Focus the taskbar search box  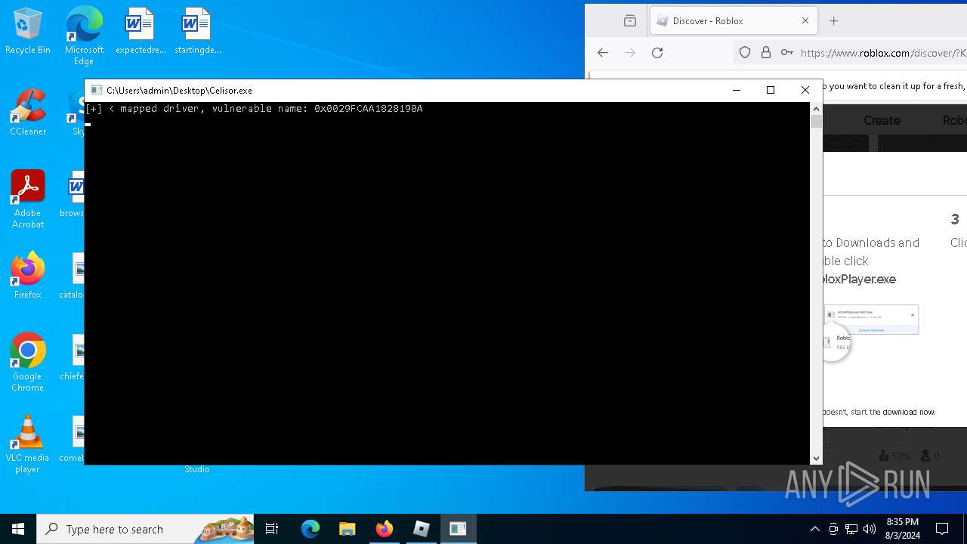(145, 529)
